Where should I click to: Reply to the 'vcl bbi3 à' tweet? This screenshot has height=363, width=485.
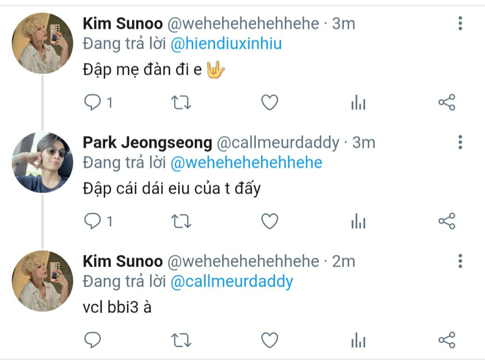93,340
